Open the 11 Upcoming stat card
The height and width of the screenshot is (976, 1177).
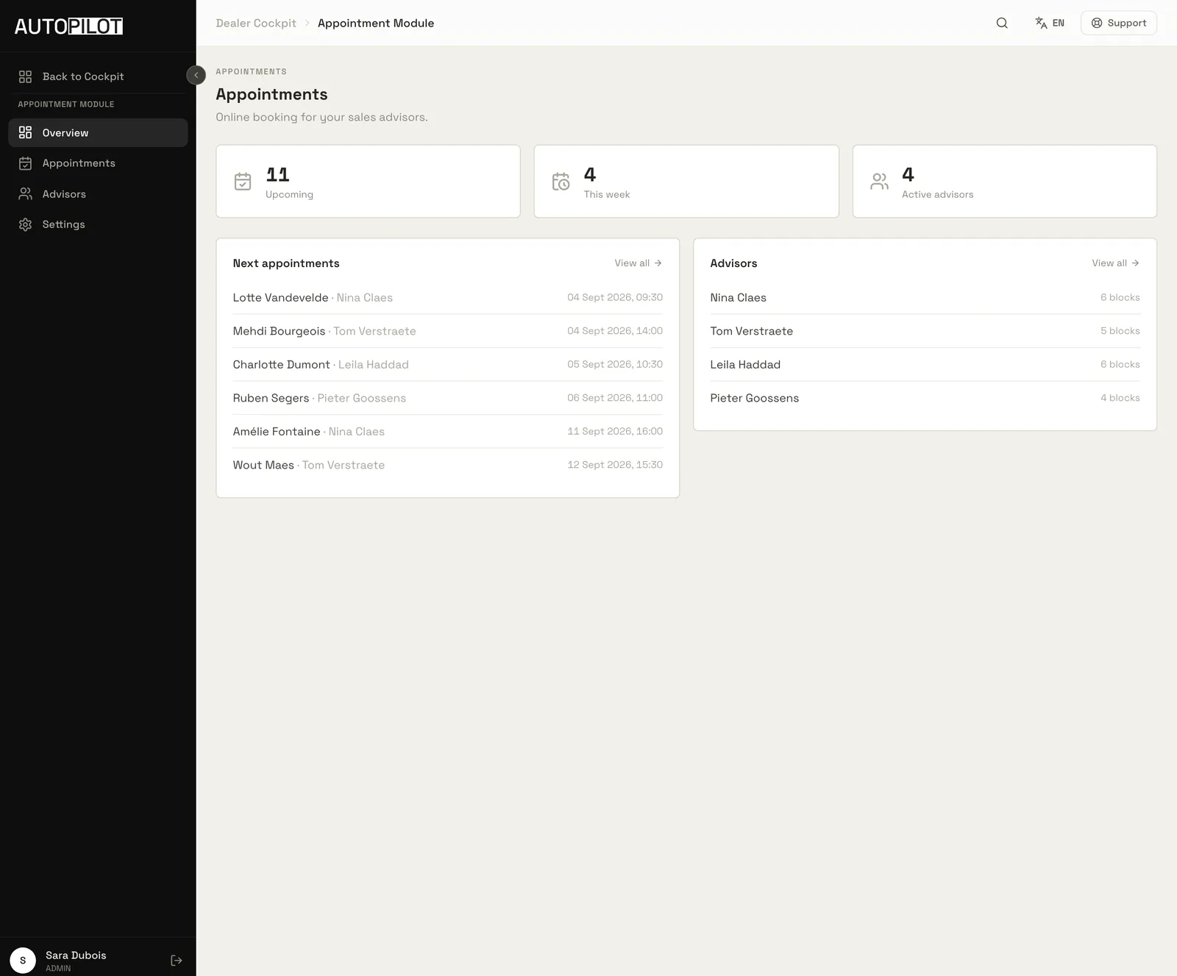pos(368,181)
